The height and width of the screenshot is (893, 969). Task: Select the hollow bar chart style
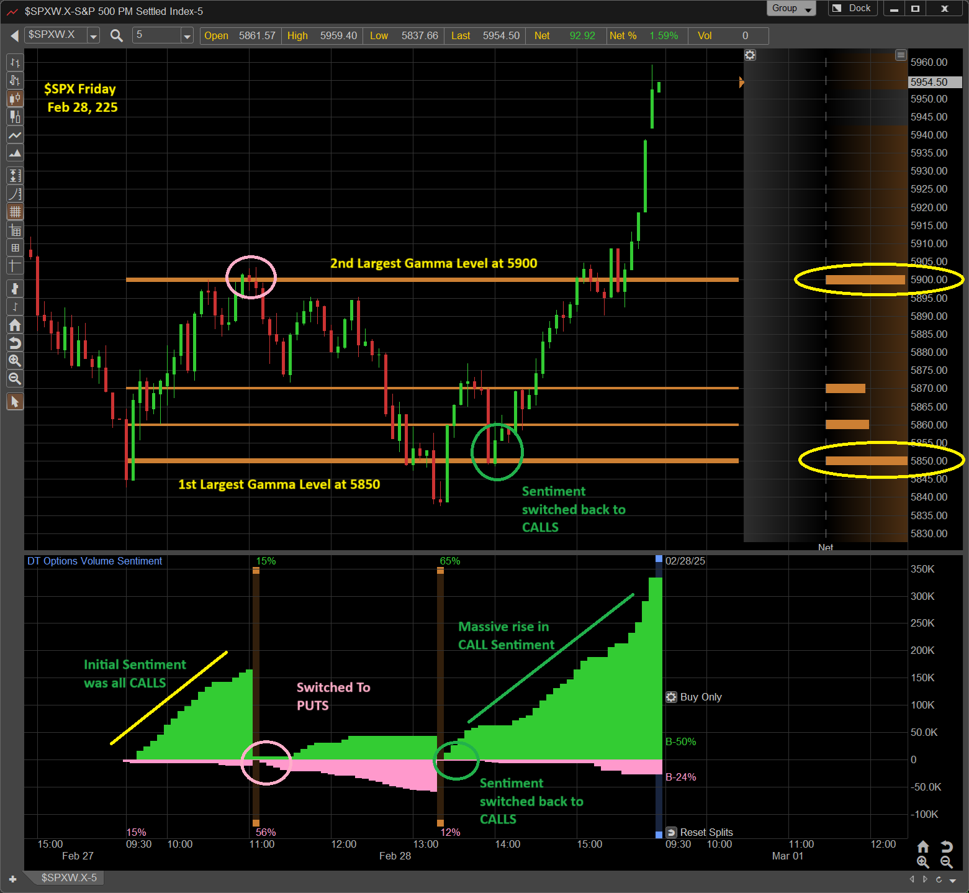tap(15, 80)
